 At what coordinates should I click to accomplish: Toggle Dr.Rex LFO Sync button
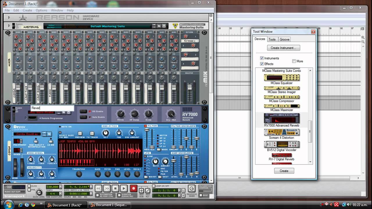tap(146, 156)
